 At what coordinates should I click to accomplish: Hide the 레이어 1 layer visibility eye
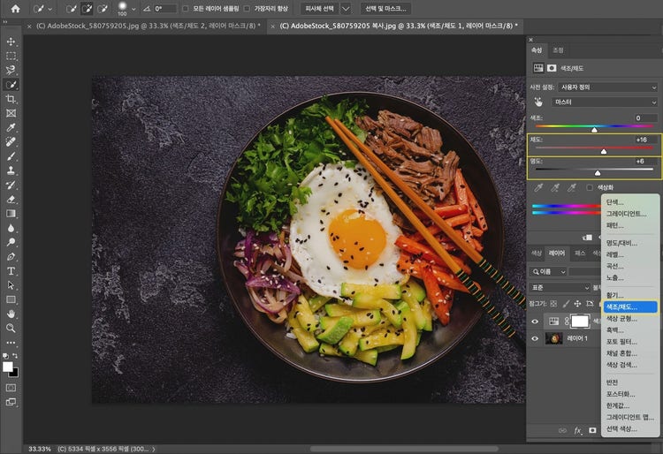(535, 338)
